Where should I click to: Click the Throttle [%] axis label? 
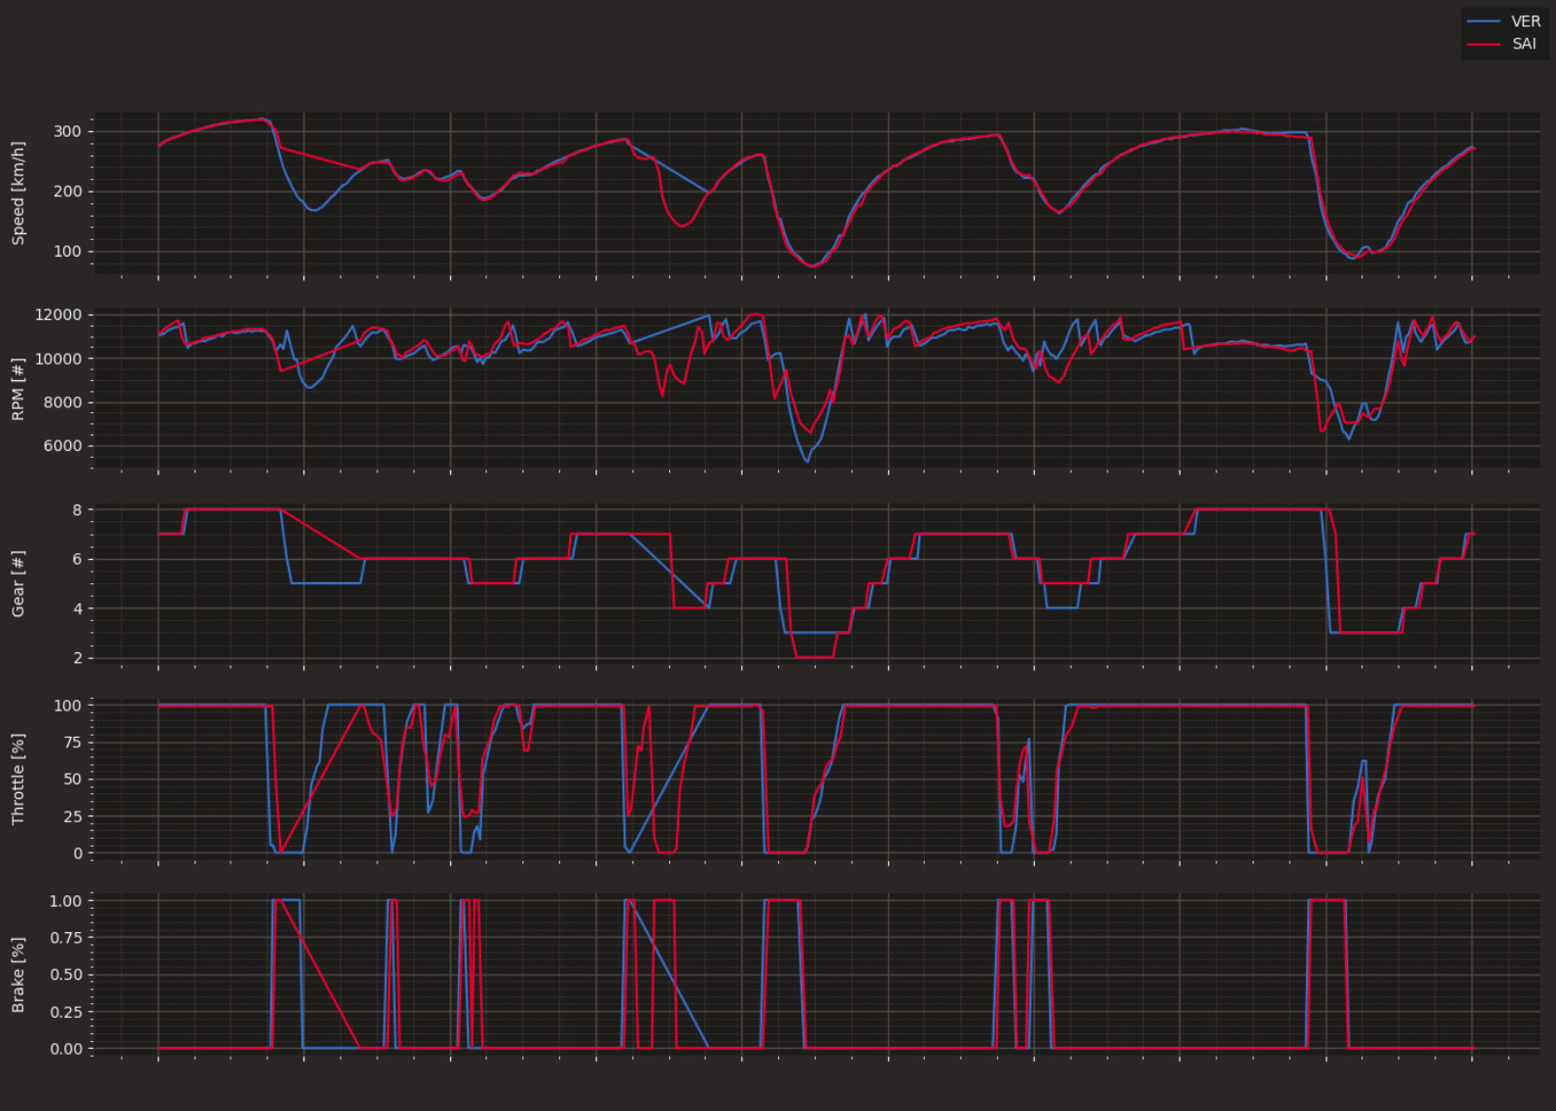click(18, 780)
